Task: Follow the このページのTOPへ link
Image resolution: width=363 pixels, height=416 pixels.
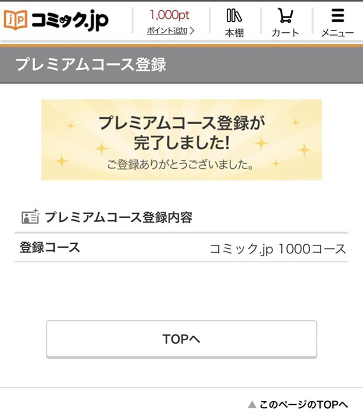Action: (303, 405)
